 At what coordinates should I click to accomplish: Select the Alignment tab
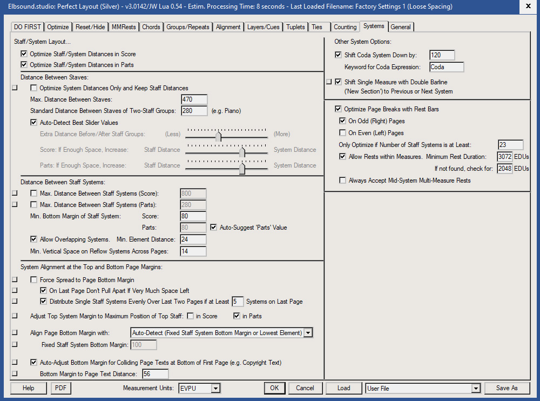[228, 26]
